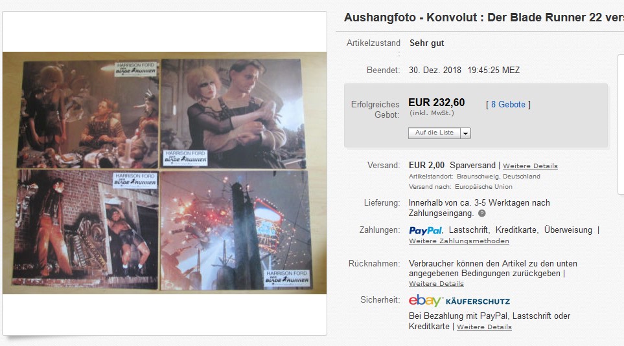Click the Sehr gut condition text

click(426, 43)
